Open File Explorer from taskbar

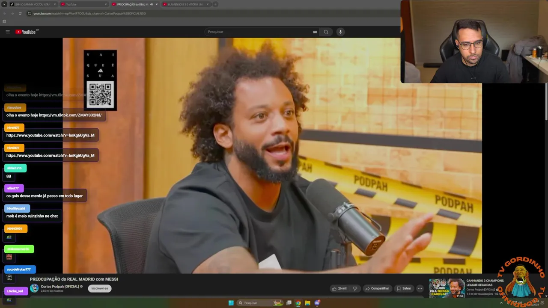(x=307, y=303)
